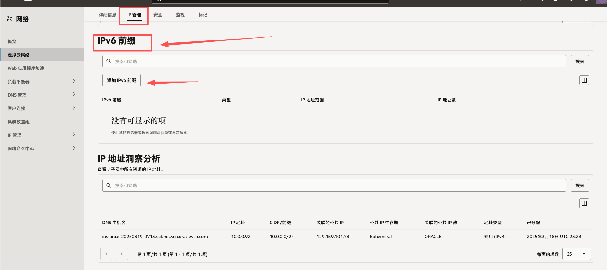Open 虚拟云网络 in the sidebar

pyautogui.click(x=18, y=55)
